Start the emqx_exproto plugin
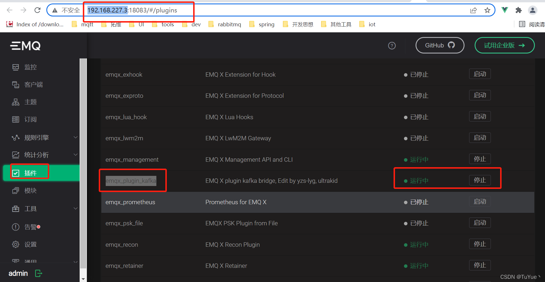Viewport: 545px width, 282px height. tap(480, 95)
